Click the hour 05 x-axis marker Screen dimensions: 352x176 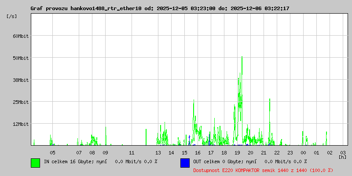tap(52, 152)
